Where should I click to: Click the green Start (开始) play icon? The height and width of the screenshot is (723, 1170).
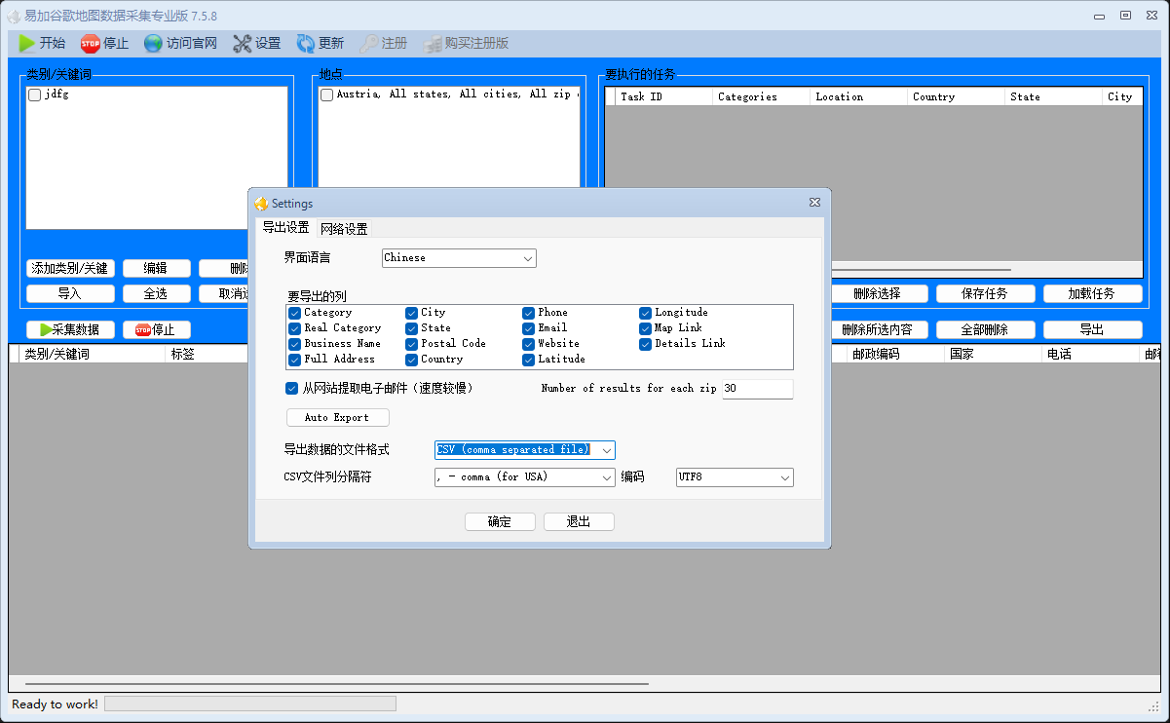(27, 43)
